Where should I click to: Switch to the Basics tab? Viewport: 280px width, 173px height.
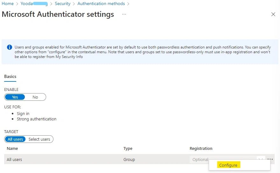[x=10, y=76]
